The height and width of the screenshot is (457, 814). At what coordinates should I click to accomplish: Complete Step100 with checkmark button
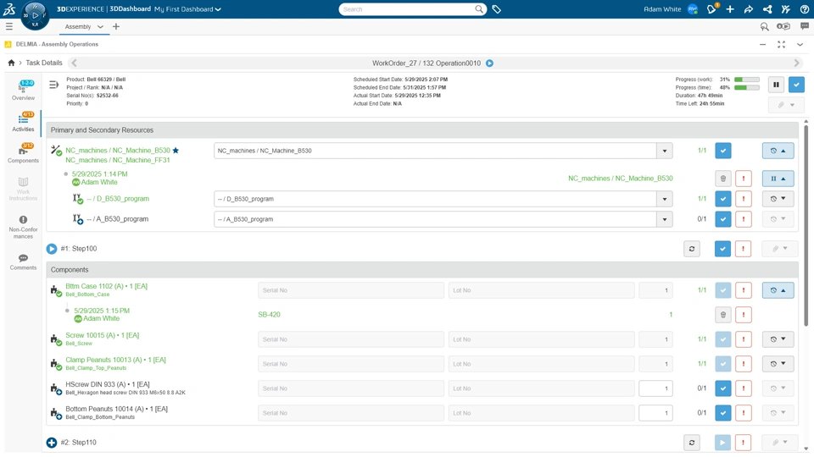coord(722,249)
